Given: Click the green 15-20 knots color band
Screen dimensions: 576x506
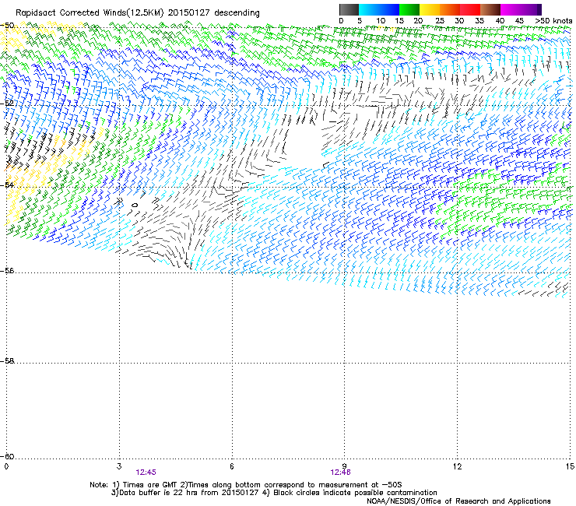Looking at the screenshot, I should [x=409, y=9].
